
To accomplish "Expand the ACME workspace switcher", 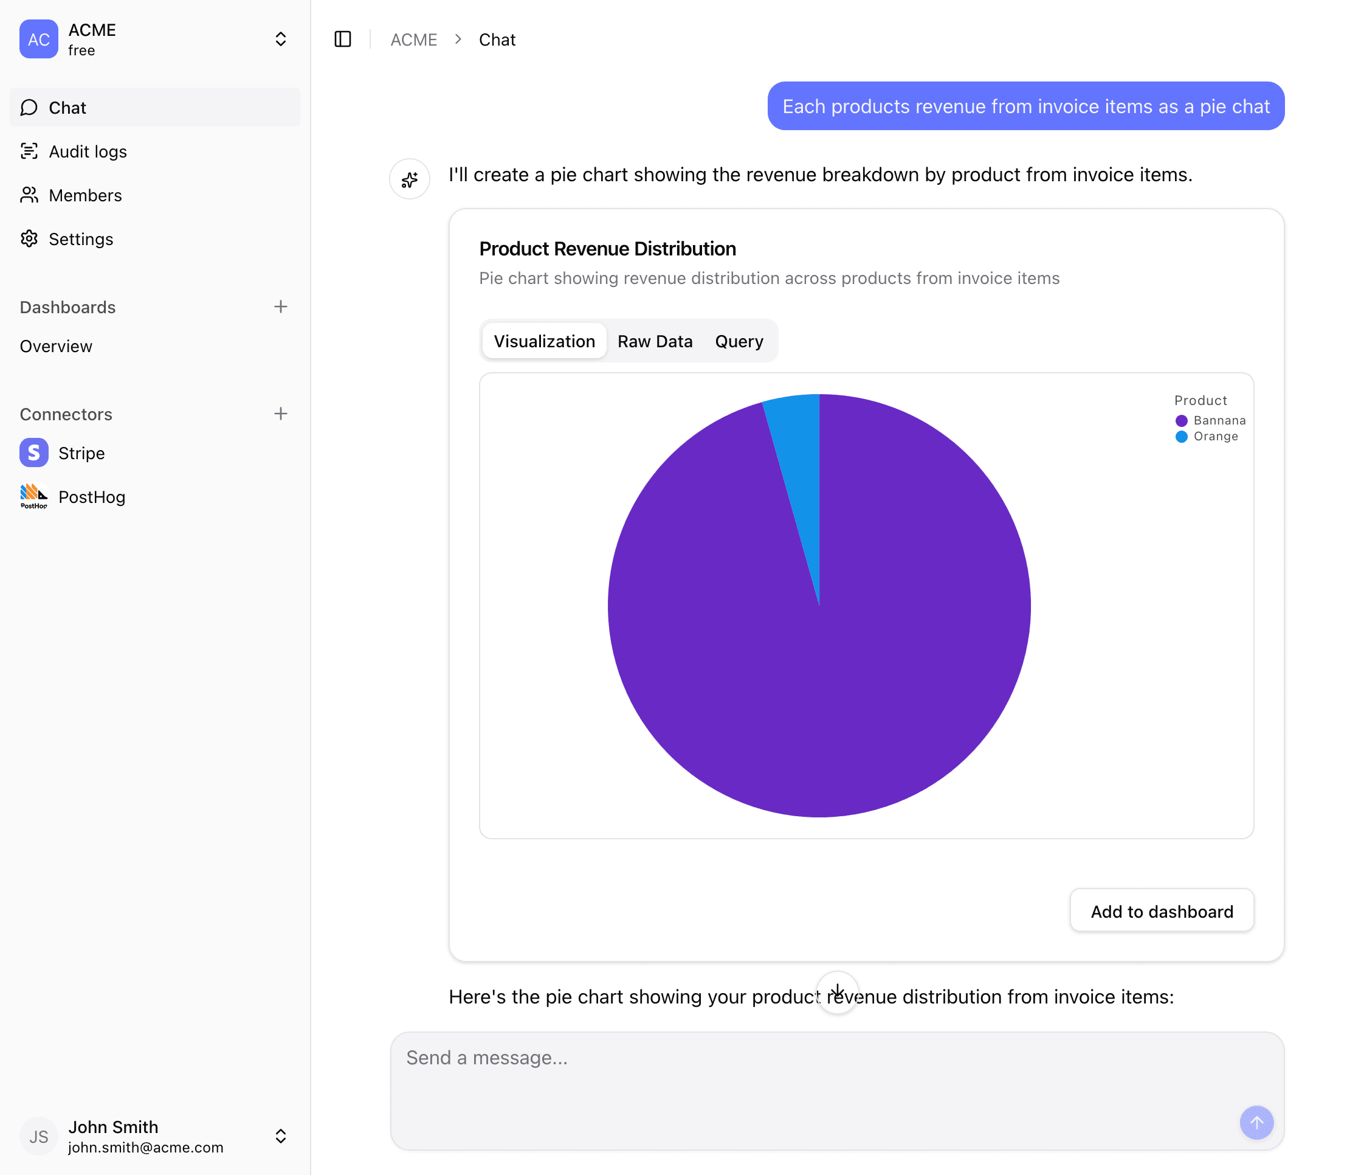I will tap(280, 39).
